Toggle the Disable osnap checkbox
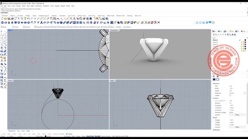This screenshot has height=139, width=248. [x=67, y=134]
